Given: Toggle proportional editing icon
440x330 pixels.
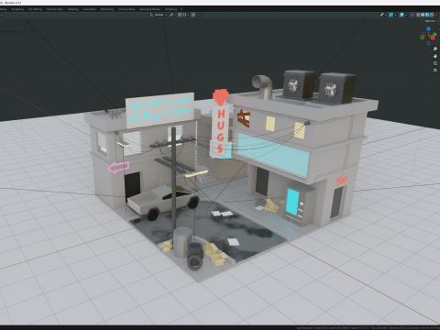Looking at the screenshot, I should click(193, 15).
